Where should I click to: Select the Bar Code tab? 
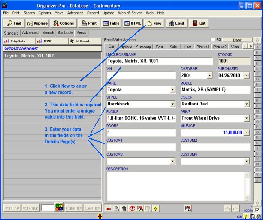pos(65,33)
